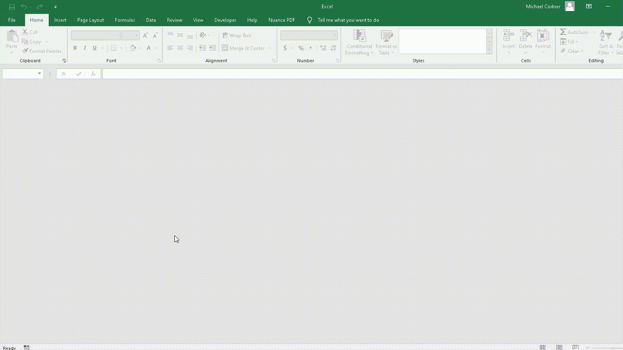Click Increase Indent icon
Image resolution: width=623 pixels, height=350 pixels.
click(212, 48)
